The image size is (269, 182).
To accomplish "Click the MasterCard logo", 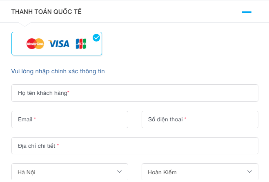I will (35, 44).
